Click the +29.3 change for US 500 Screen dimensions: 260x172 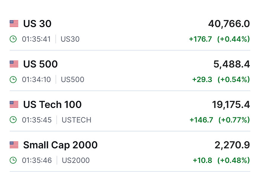click(x=202, y=79)
